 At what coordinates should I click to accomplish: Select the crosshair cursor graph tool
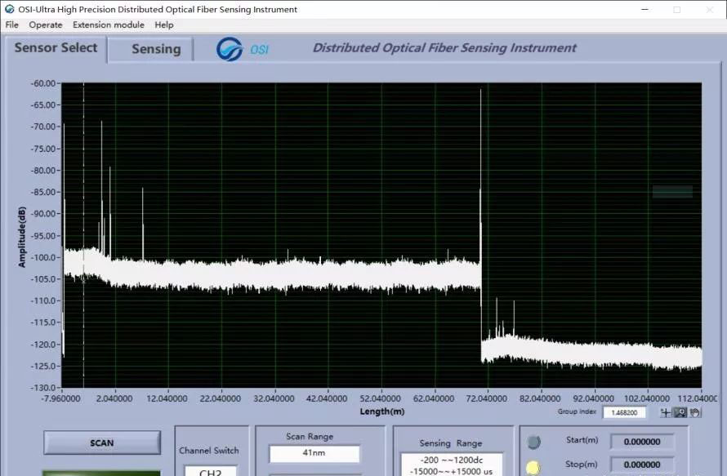(x=666, y=412)
